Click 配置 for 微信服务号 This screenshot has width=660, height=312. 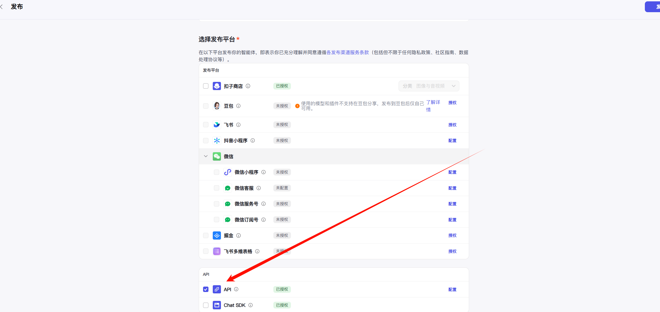tap(452, 204)
